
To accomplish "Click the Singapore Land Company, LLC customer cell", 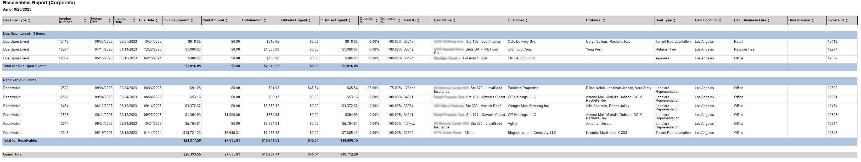I will (532, 133).
